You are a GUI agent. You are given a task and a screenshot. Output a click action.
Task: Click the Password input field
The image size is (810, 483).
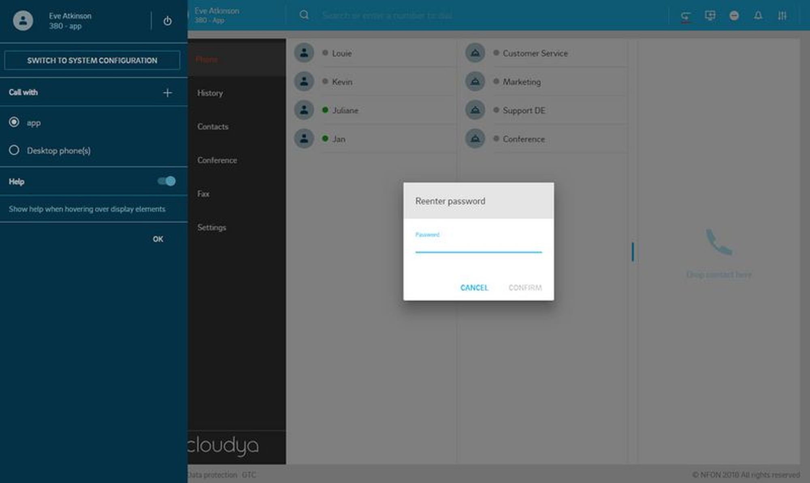(x=478, y=246)
